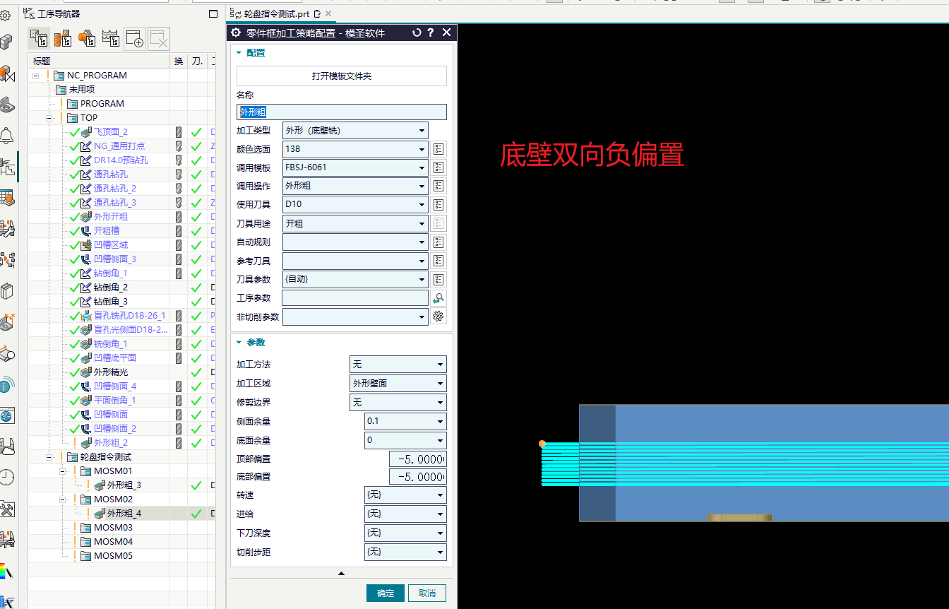
Task: Open the 加工类型 dropdown
Action: (x=355, y=131)
